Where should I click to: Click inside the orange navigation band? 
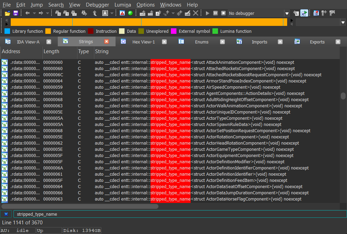(149, 22)
